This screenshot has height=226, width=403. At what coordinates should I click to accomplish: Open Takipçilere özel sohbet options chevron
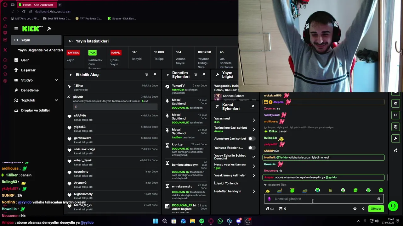tap(254, 129)
